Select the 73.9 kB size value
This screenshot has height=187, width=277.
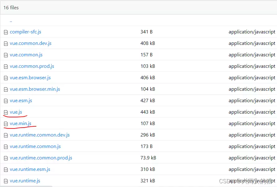click(148, 158)
